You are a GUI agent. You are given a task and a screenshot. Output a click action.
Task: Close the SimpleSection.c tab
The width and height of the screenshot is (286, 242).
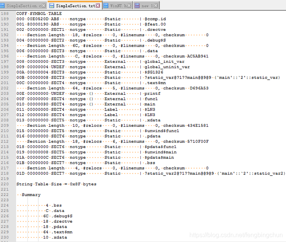click(44, 6)
